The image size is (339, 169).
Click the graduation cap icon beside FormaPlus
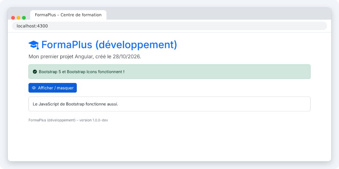point(34,45)
